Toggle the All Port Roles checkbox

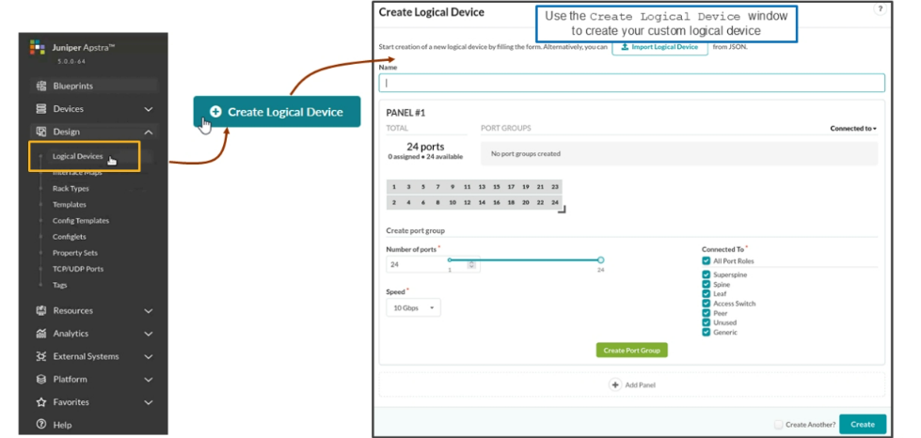706,260
